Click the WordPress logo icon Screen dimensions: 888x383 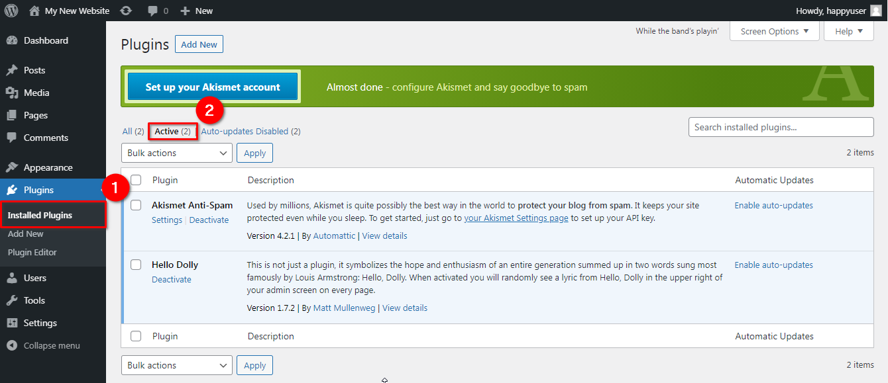tap(11, 11)
